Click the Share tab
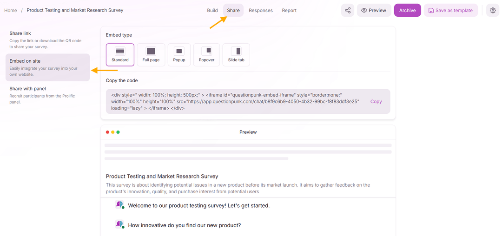 pos(233,10)
